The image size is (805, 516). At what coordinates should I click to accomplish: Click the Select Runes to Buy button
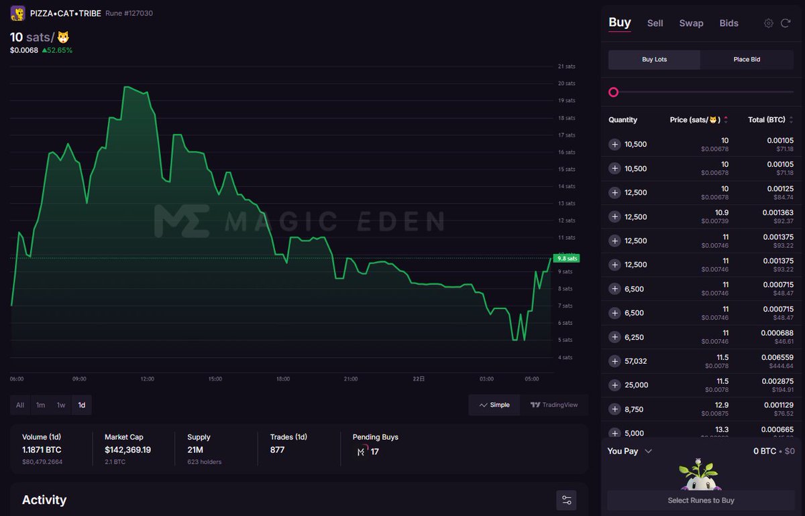[x=701, y=501]
